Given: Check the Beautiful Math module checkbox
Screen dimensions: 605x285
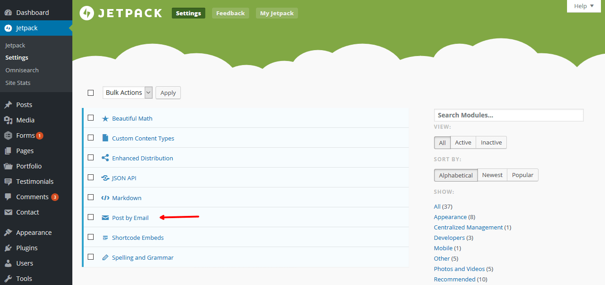Looking at the screenshot, I should (x=91, y=118).
